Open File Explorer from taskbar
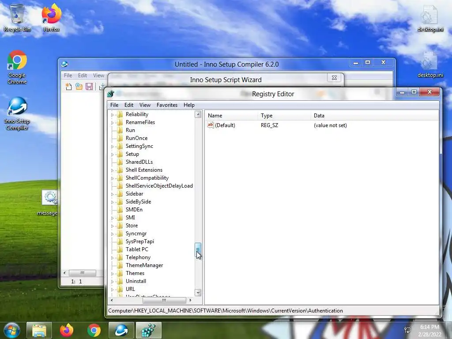Image resolution: width=452 pixels, height=339 pixels. pos(39,330)
